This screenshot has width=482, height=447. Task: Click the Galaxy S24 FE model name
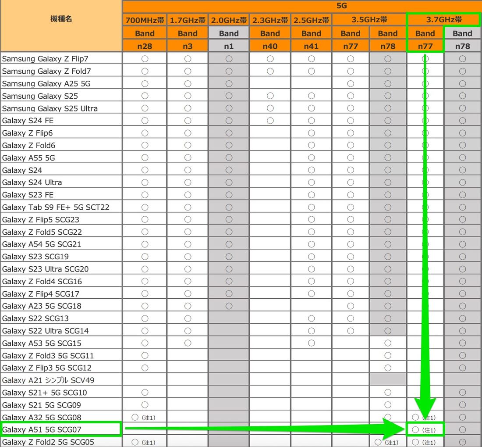click(x=28, y=120)
